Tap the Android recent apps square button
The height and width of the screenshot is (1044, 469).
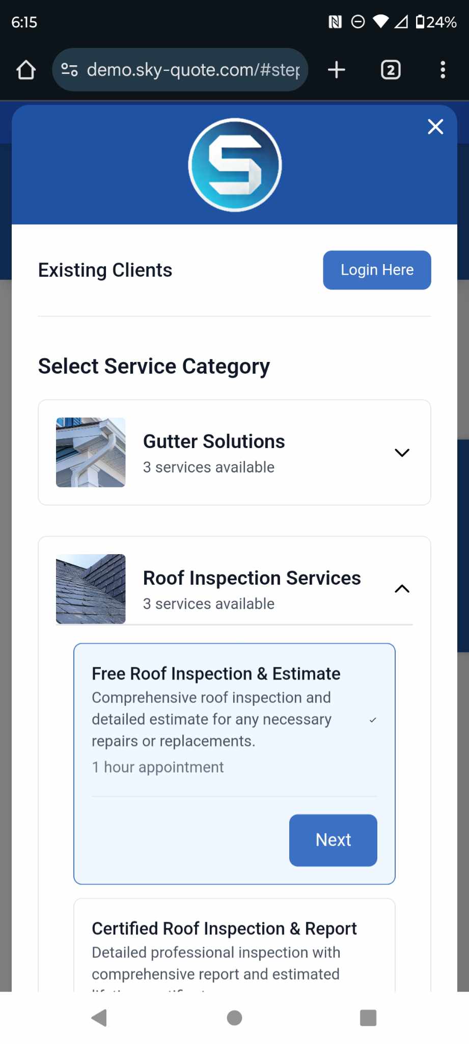(x=368, y=1018)
